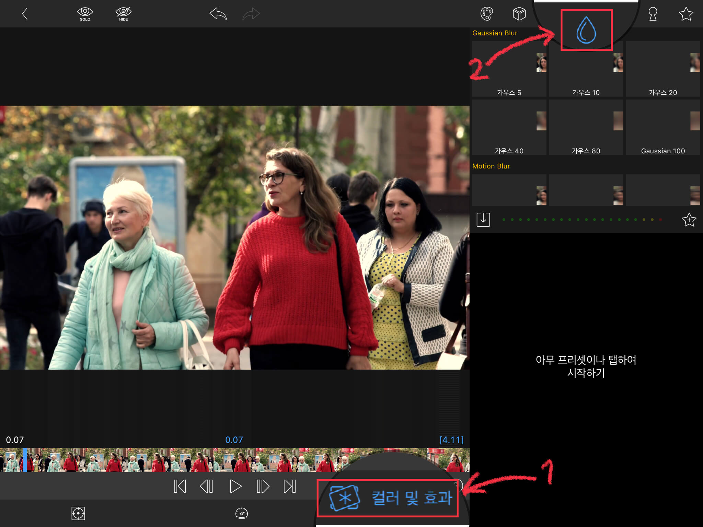Viewport: 703px width, 527px height.
Task: Open the speed gauge tool
Action: 241,513
